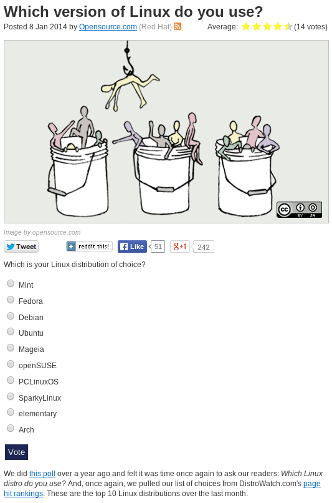Click the Facebook Like button
The image size is (332, 503).
[x=132, y=247]
